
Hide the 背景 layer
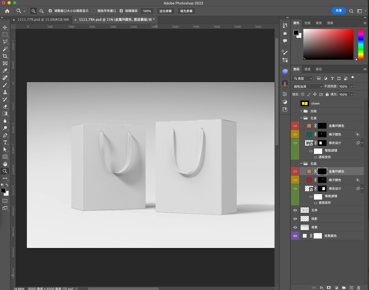pyautogui.click(x=295, y=227)
